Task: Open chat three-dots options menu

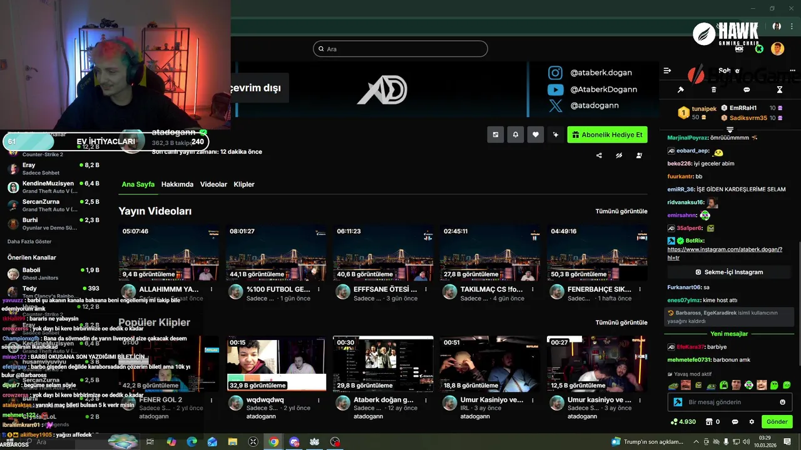Action: (793, 71)
